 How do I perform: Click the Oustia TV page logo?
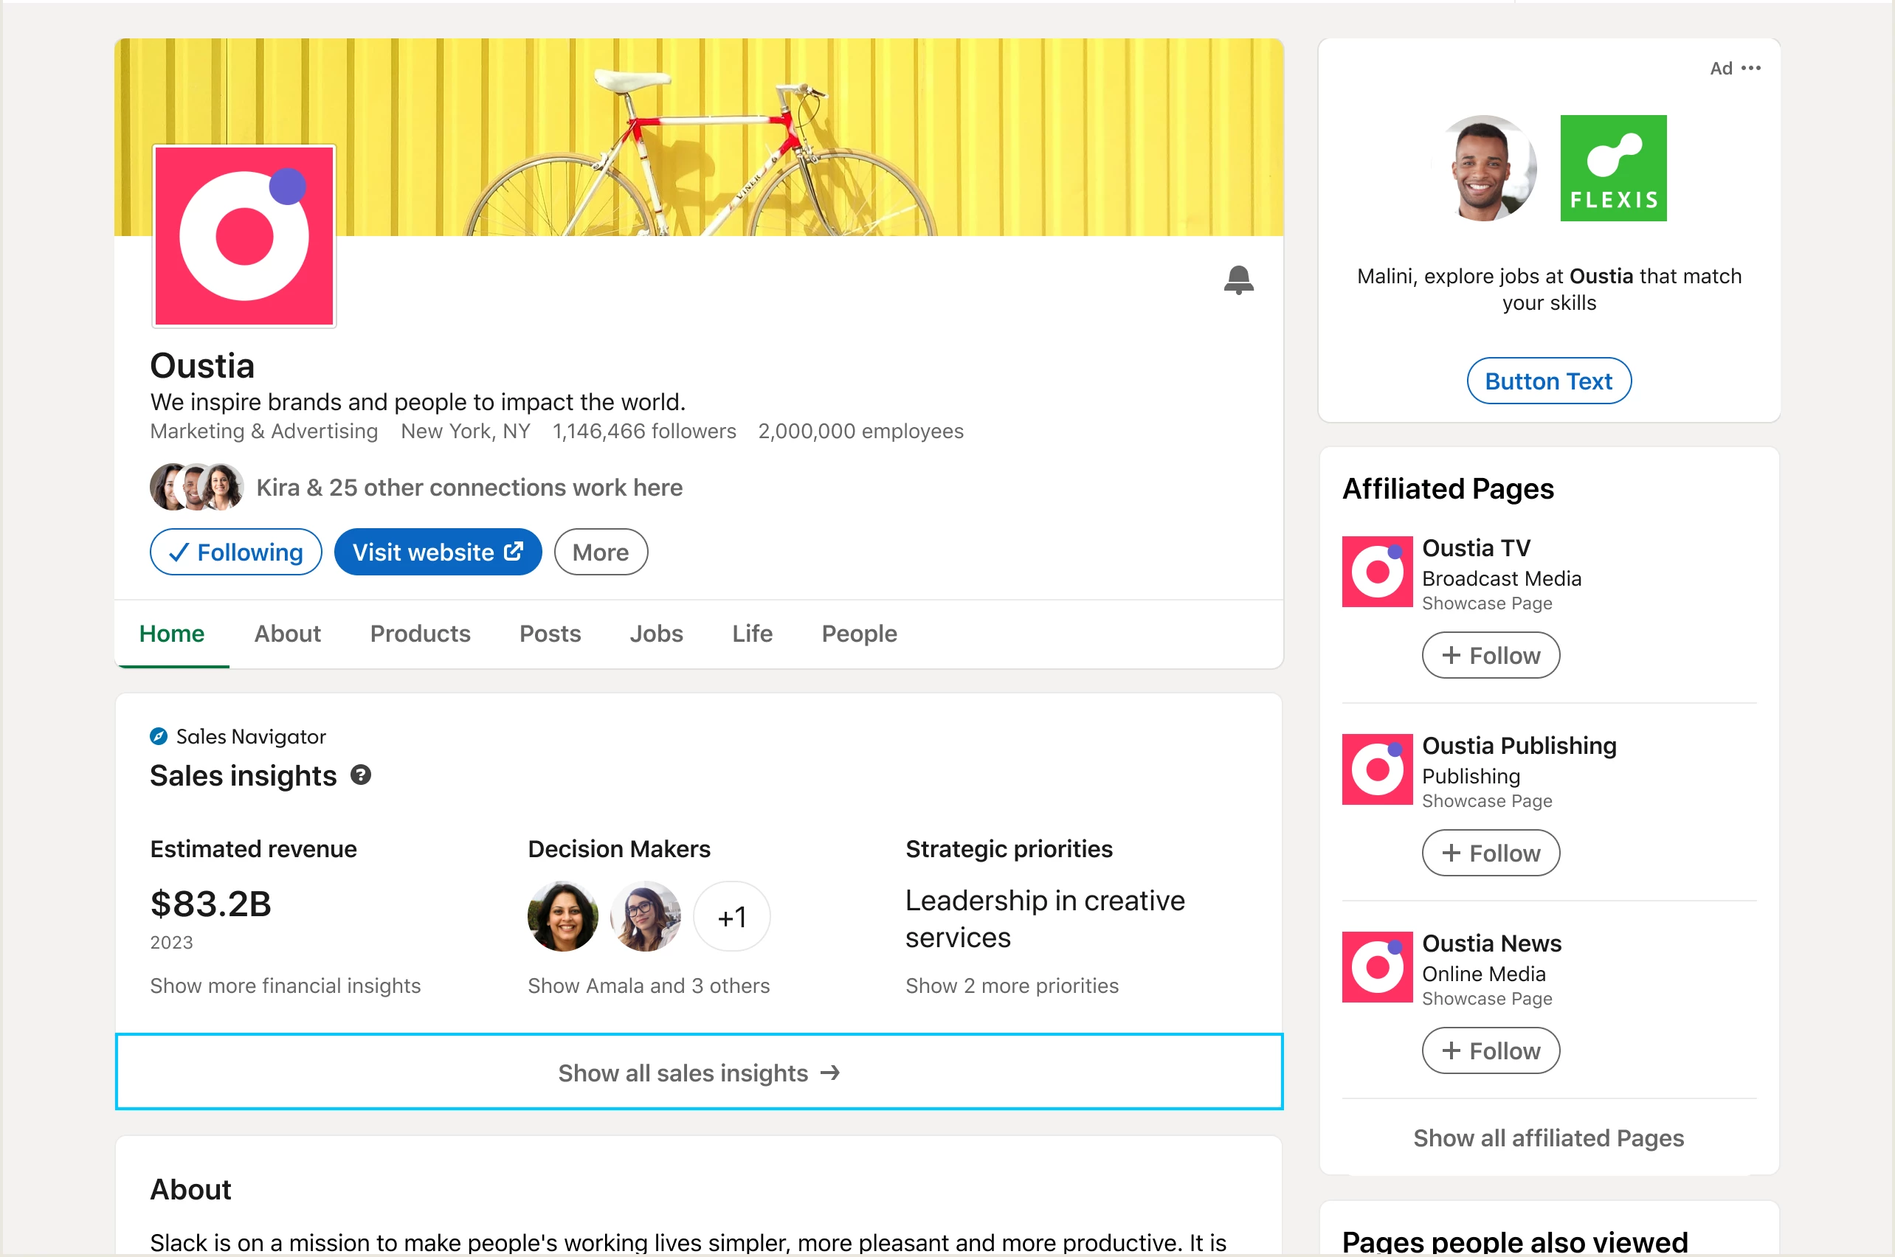(x=1377, y=572)
